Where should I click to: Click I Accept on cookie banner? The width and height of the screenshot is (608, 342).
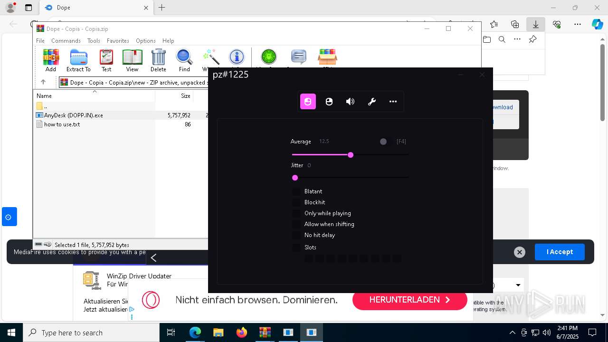click(x=560, y=252)
